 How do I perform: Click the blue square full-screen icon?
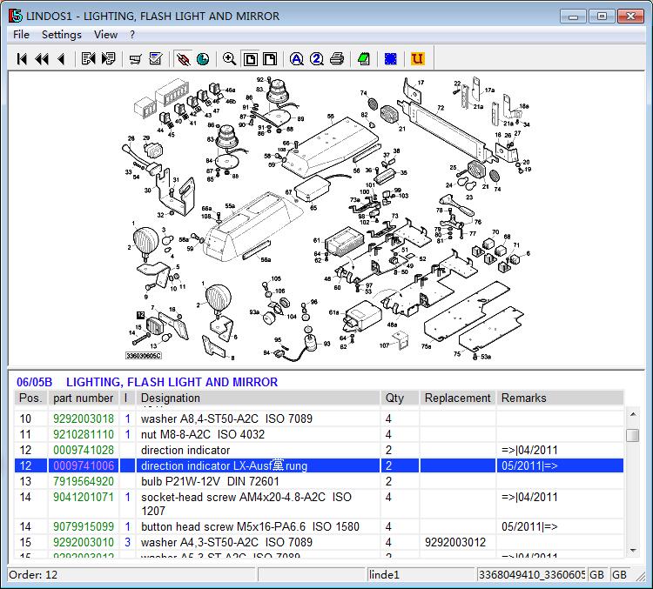tap(391, 59)
